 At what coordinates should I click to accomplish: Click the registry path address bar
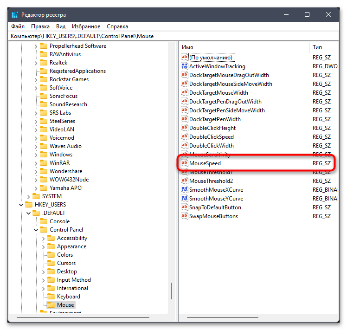click(173, 36)
